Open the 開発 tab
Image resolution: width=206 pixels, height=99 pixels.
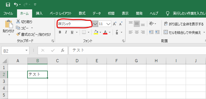[x=139, y=13]
